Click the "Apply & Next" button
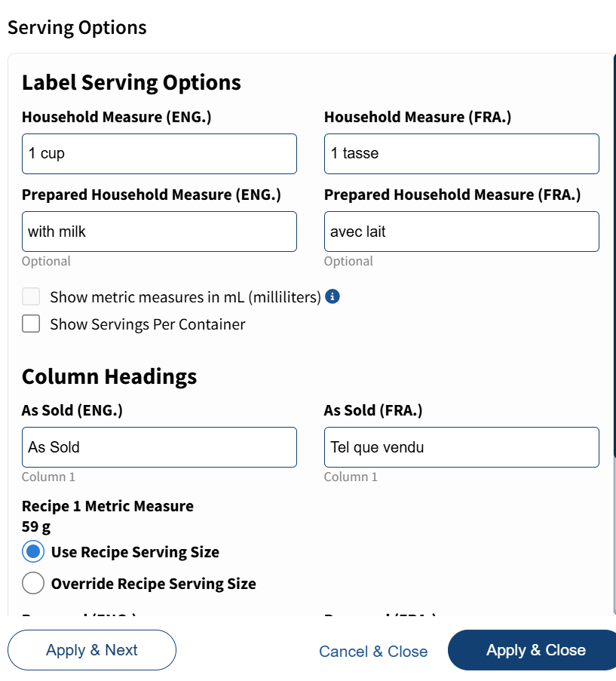 (x=91, y=649)
